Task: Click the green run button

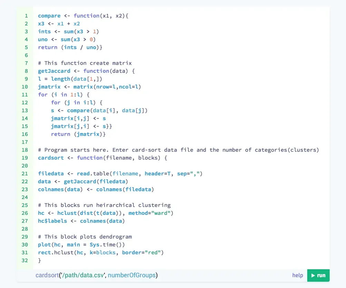Action: coord(318,275)
